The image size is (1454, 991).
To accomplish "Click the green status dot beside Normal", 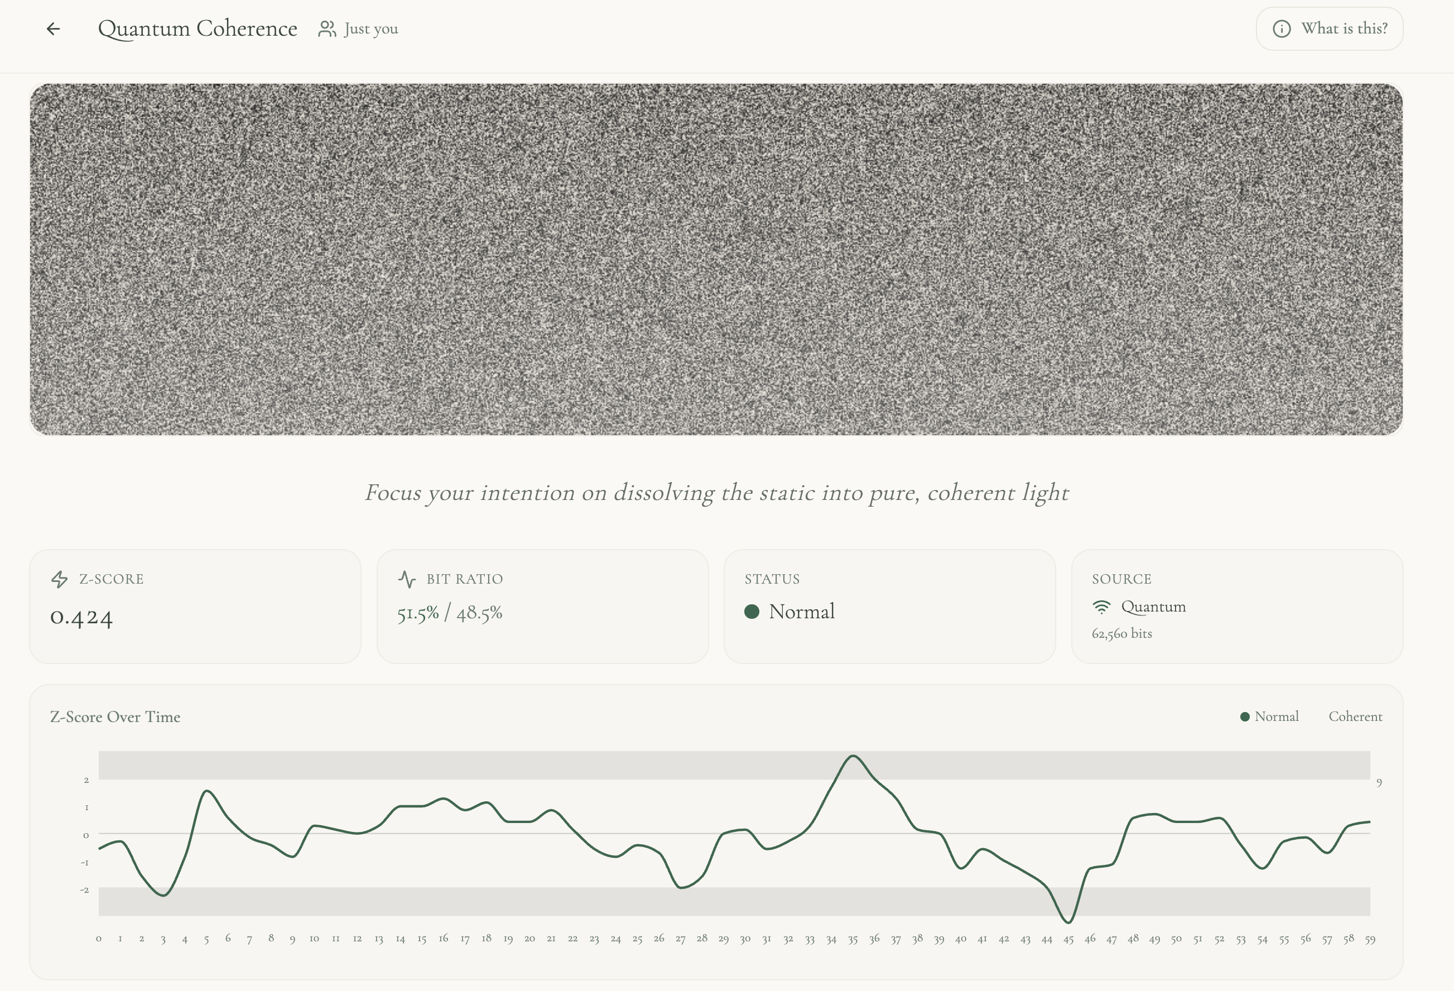I will [752, 612].
